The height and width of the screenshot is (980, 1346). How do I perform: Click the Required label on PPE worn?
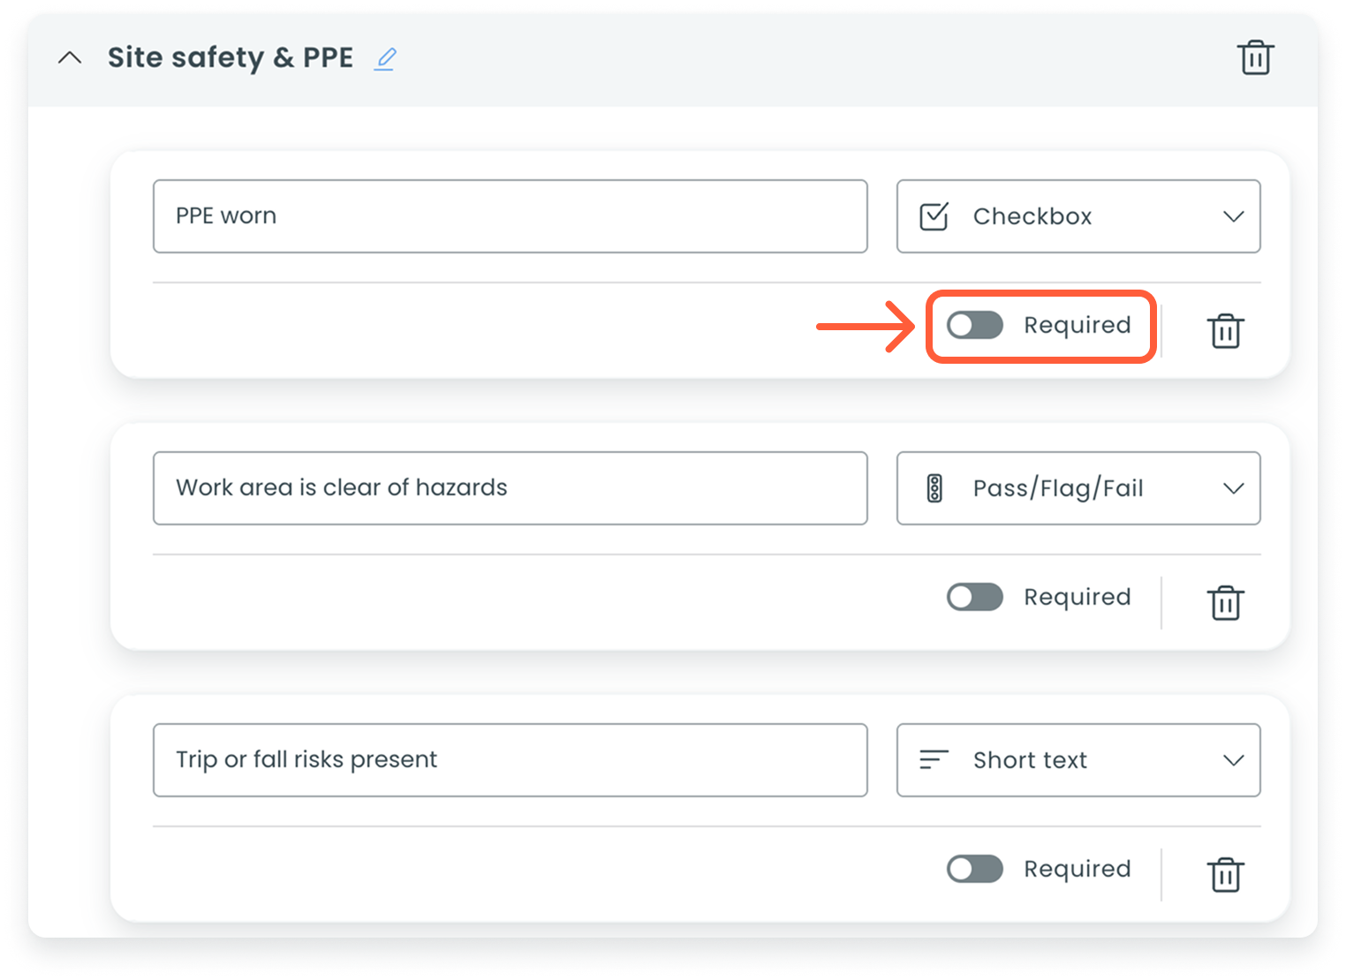(x=1077, y=325)
